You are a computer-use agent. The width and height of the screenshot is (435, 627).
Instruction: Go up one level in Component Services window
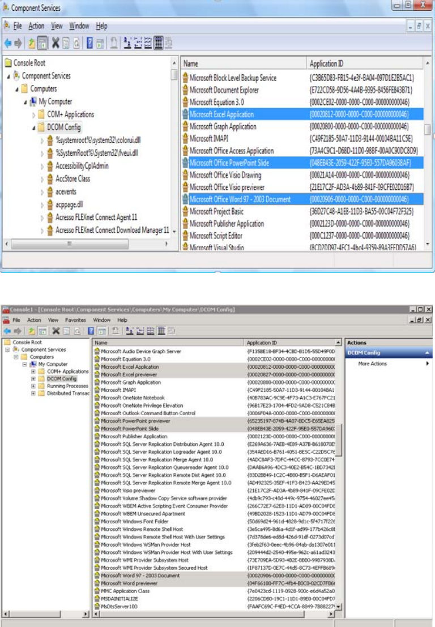32,43
